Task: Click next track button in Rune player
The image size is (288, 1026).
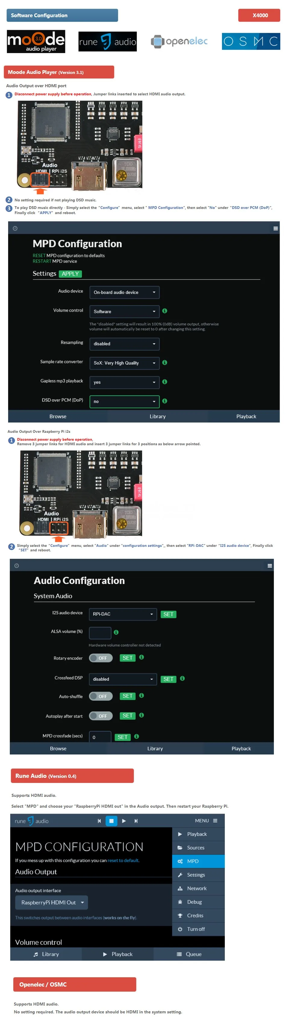Action: [136, 821]
